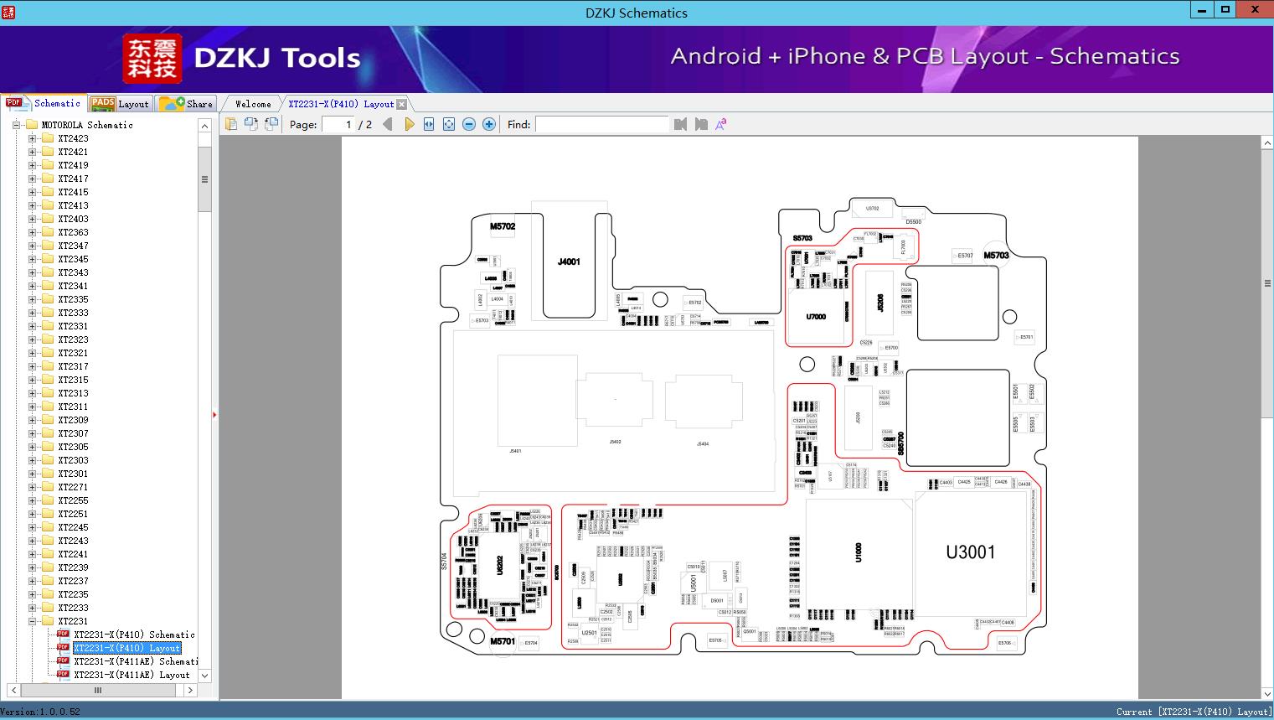Go to previous page with gray arrow
The image size is (1274, 720).
point(386,123)
